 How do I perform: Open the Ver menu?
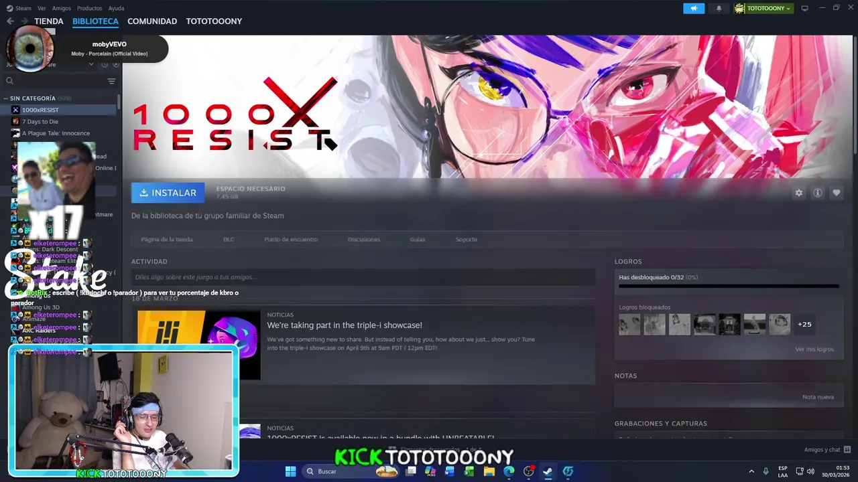[42, 8]
